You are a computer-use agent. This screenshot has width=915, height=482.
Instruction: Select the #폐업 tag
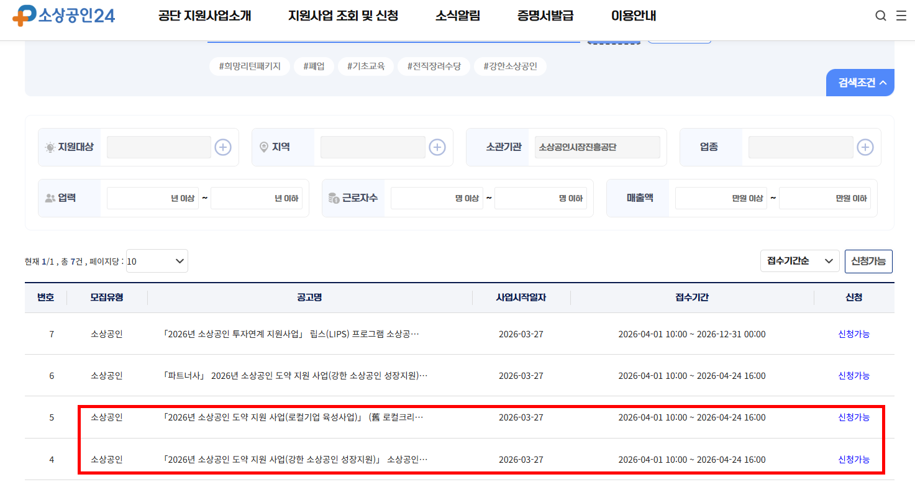(x=314, y=66)
